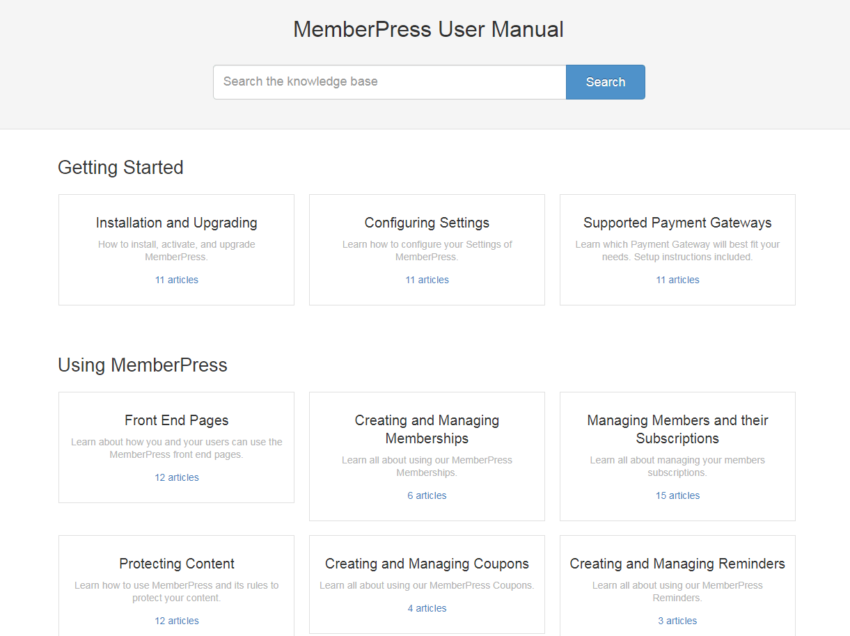The image size is (850, 636).
Task: Click the Search button
Action: coord(605,82)
